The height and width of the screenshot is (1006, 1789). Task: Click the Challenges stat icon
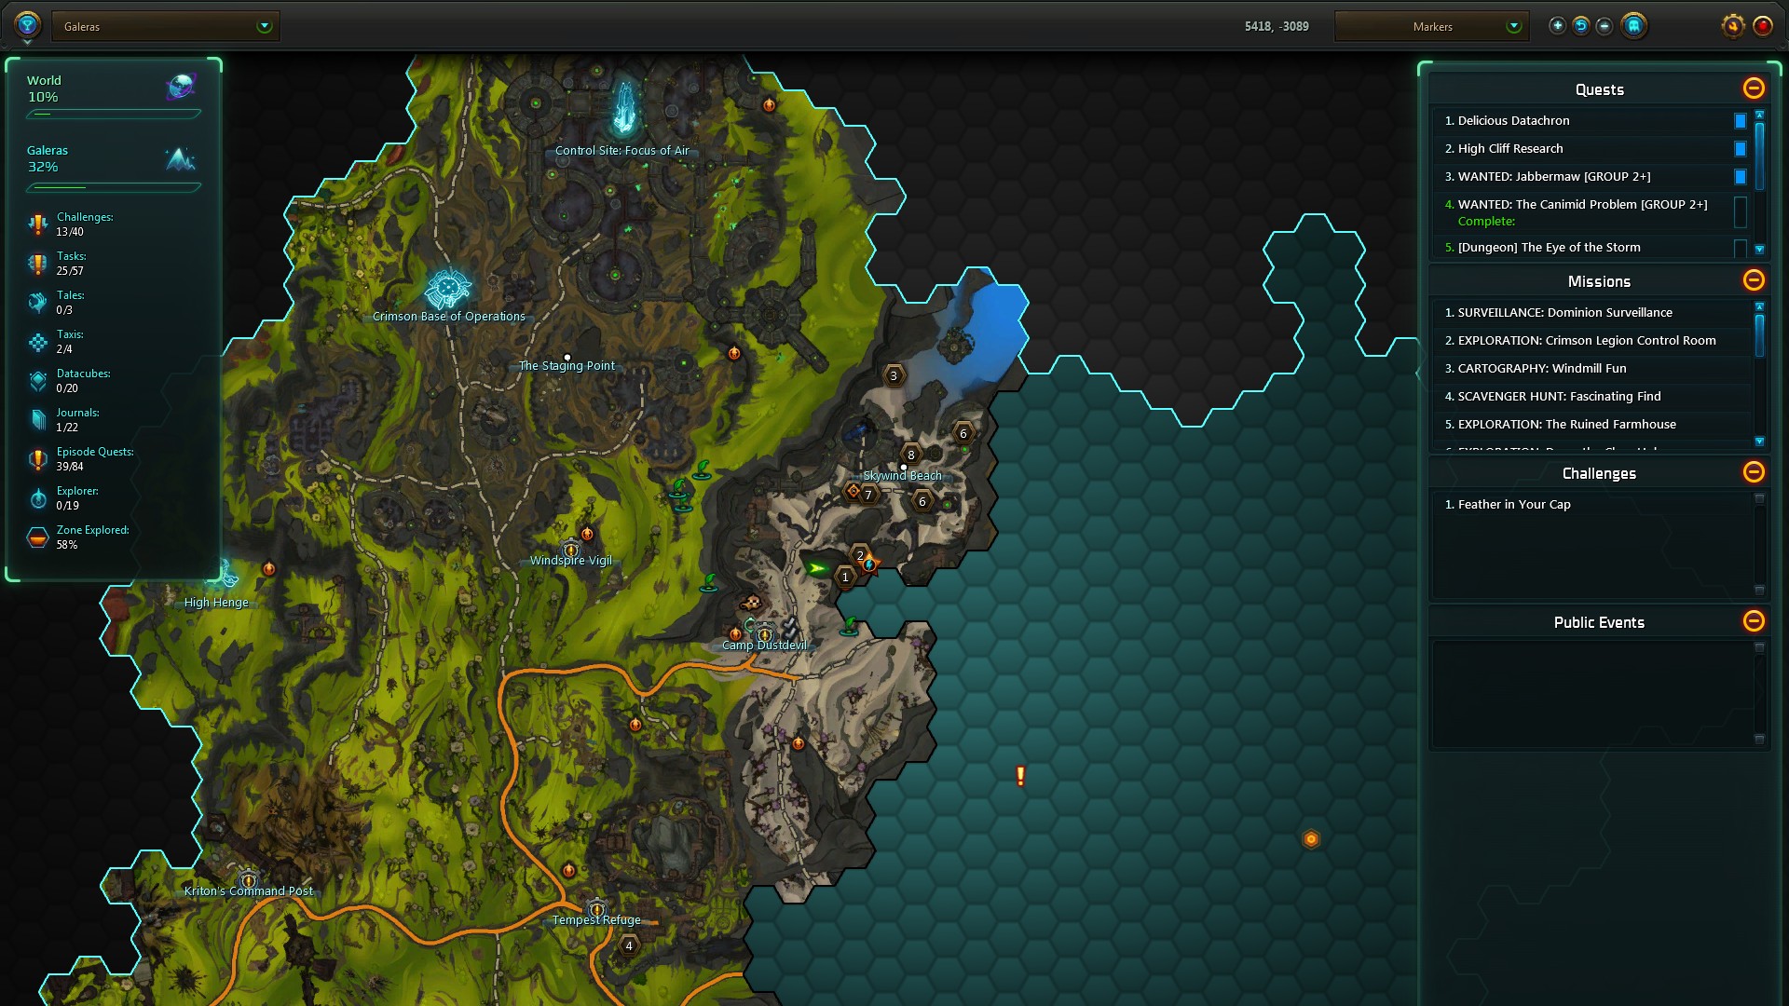(x=37, y=224)
